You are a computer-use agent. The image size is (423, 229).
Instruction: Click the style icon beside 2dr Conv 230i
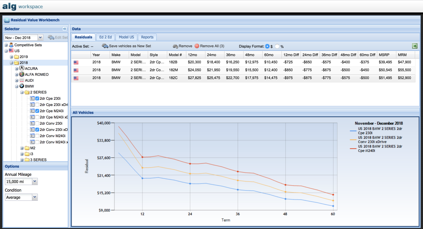[x=32, y=123]
